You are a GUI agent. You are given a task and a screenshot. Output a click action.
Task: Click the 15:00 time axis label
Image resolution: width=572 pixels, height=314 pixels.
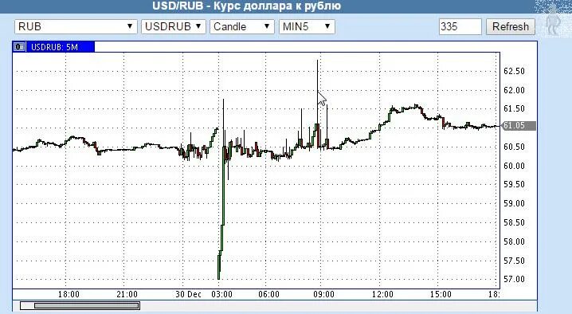441,294
